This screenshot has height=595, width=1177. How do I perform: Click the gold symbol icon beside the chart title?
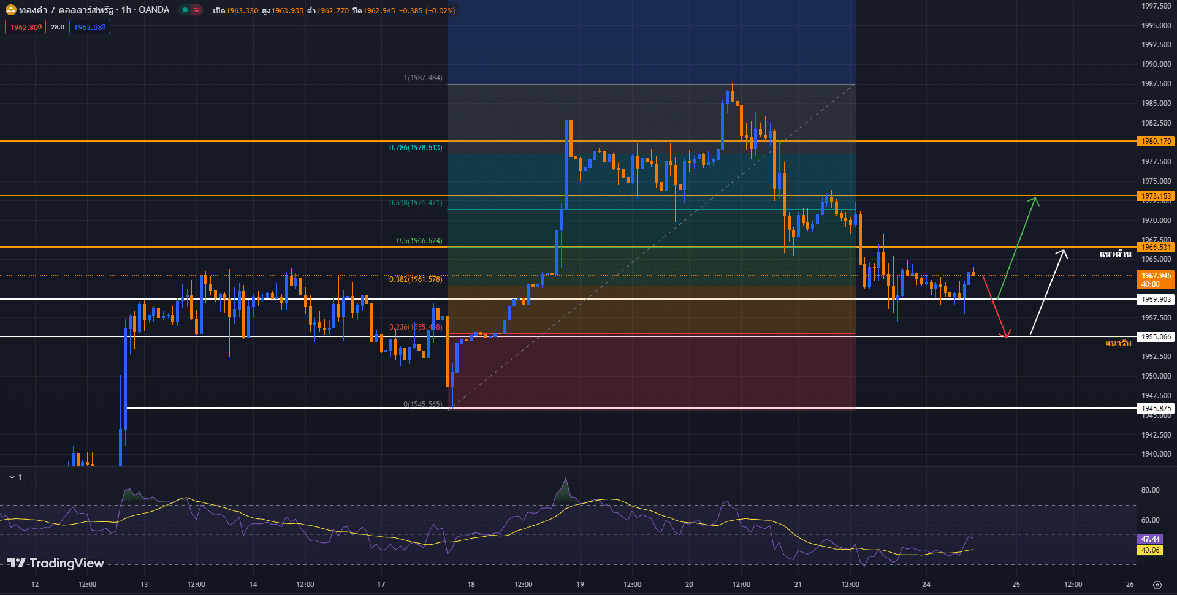[x=10, y=10]
